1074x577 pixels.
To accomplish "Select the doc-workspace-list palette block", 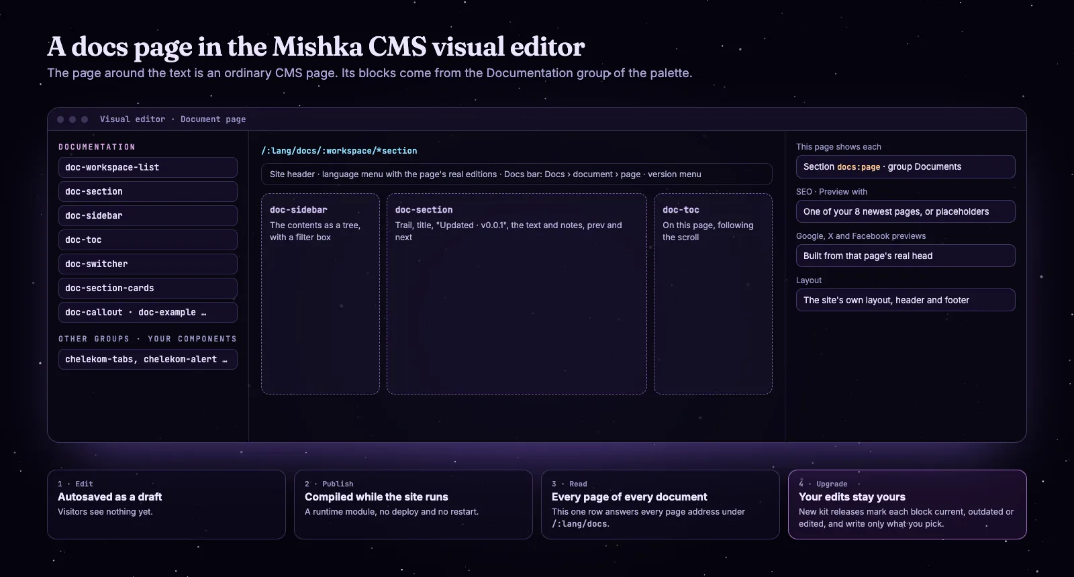I will pos(148,167).
